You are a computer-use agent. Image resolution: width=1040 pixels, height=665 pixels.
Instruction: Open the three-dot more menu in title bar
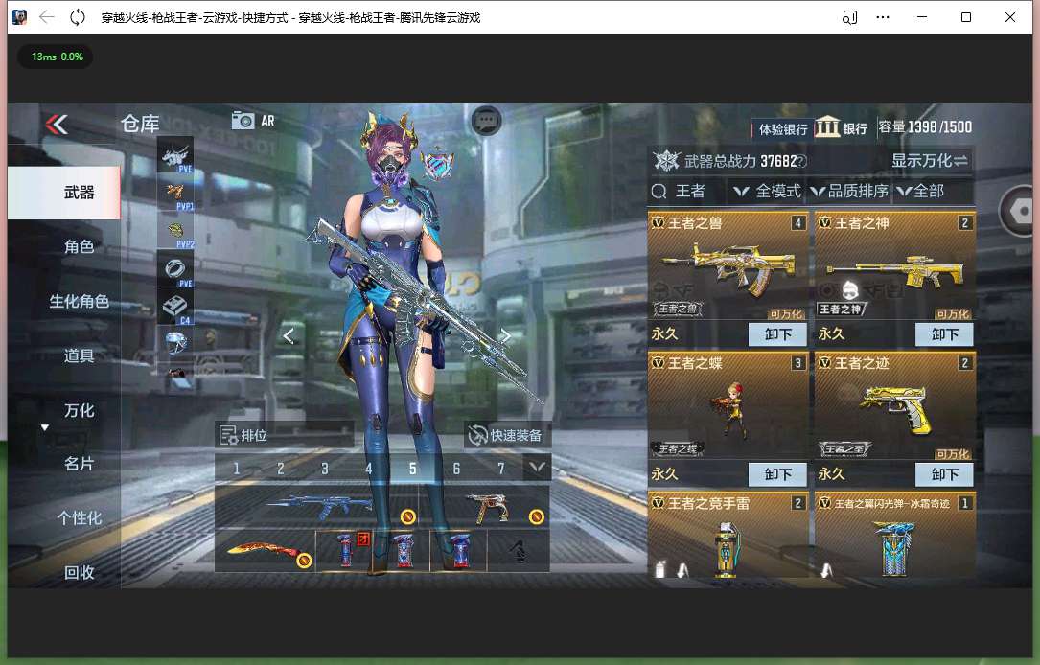[883, 17]
